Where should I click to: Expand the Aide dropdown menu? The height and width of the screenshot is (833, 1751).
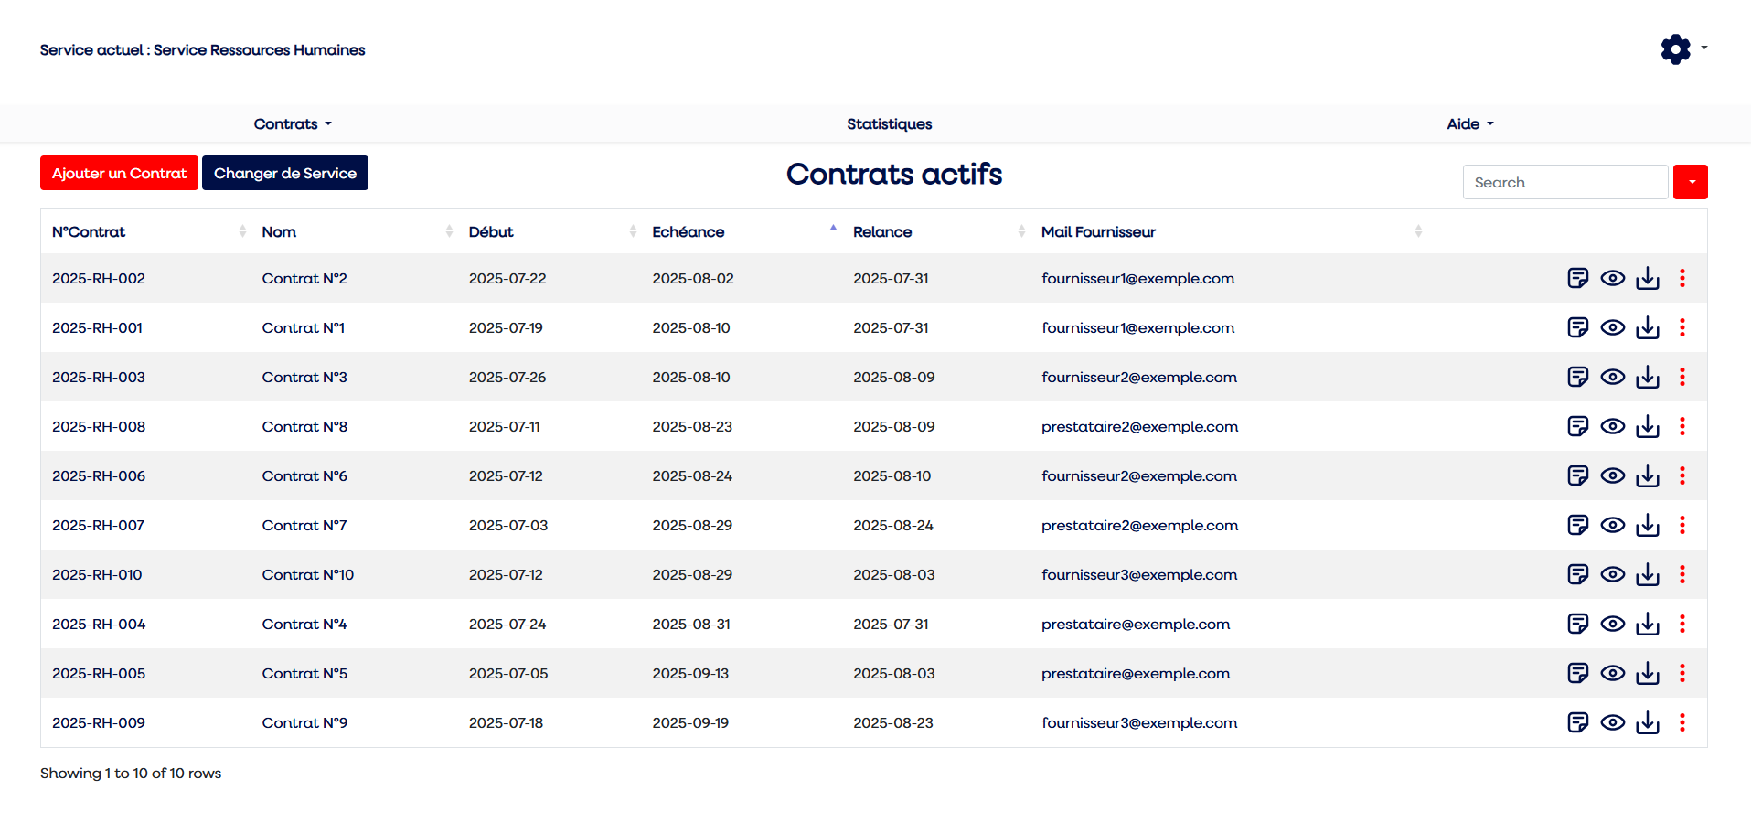(x=1470, y=123)
